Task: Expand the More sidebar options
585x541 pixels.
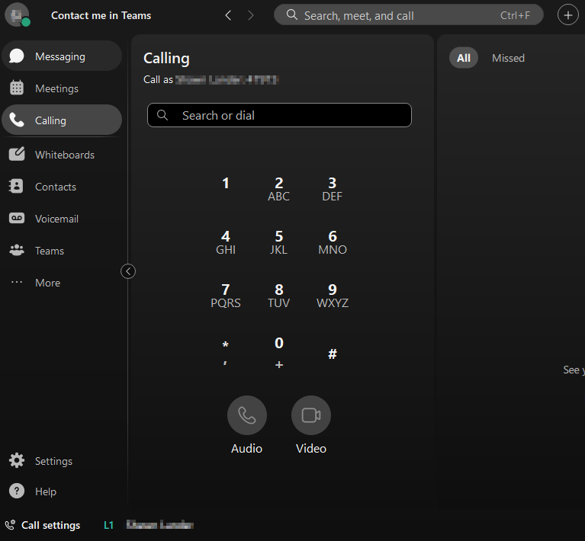Action: [x=47, y=283]
